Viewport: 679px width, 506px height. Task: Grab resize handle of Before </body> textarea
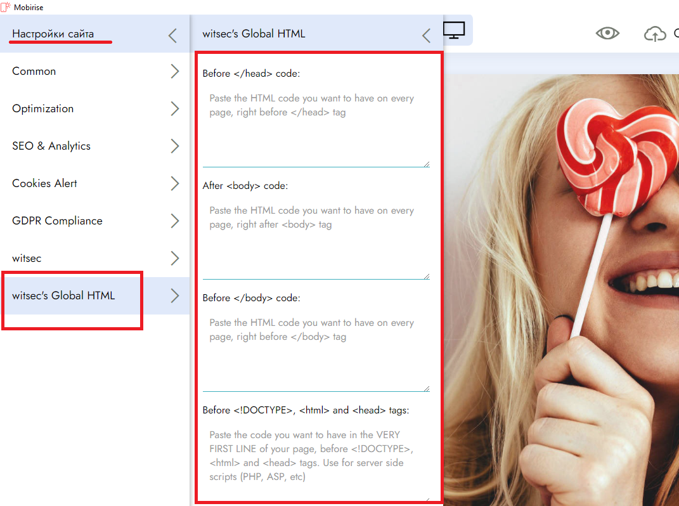coord(427,389)
